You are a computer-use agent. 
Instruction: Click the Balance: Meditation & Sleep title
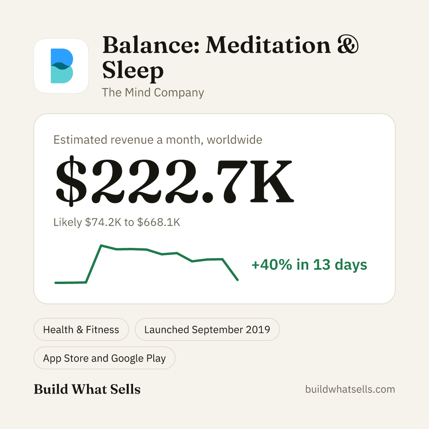(x=230, y=58)
